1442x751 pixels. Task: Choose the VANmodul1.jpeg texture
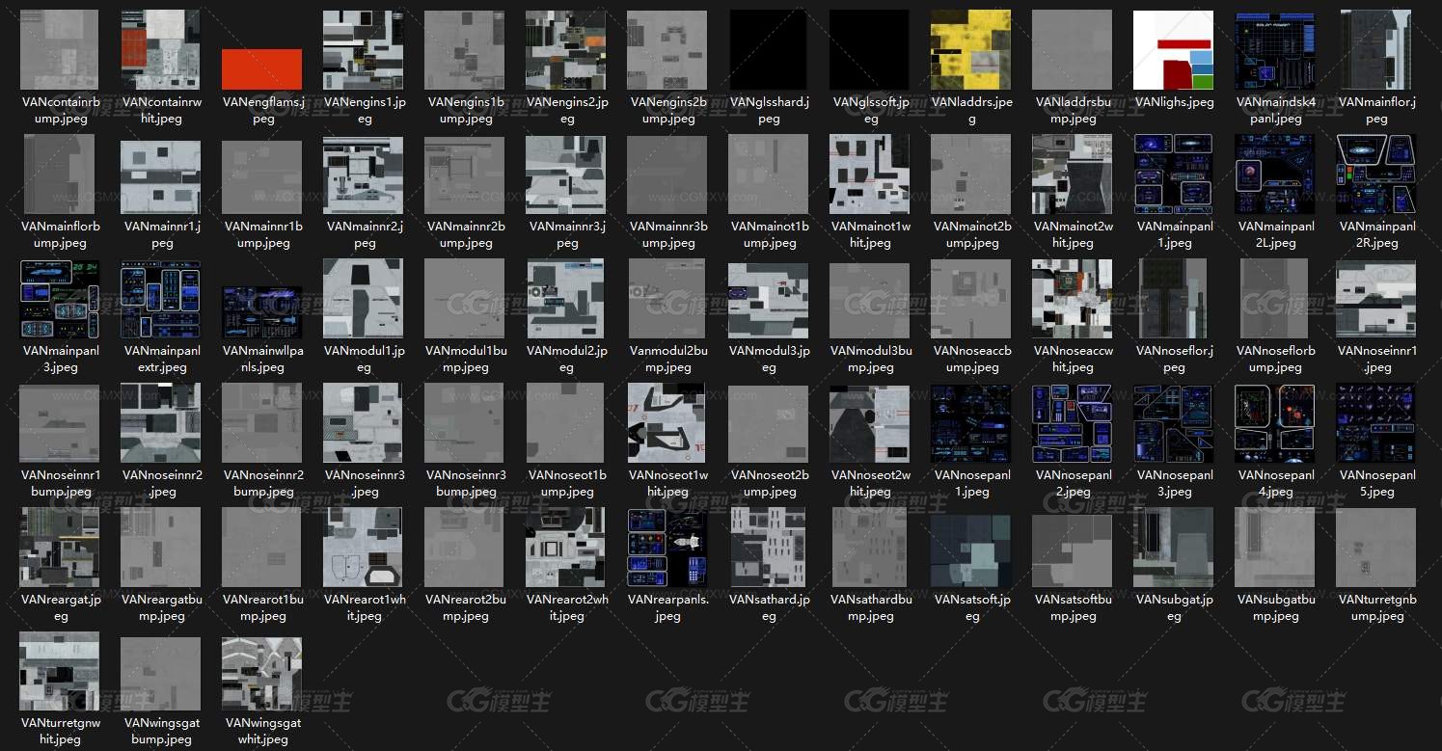tap(364, 299)
